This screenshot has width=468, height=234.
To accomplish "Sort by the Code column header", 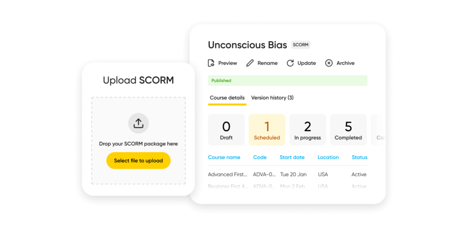I will (260, 157).
